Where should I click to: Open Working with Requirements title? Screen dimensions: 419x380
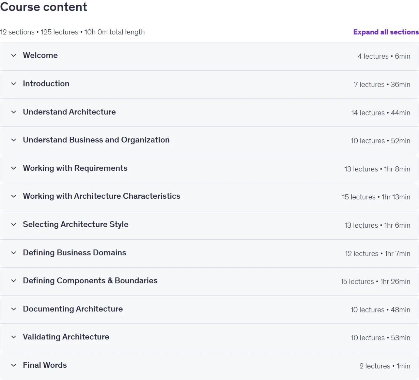[x=75, y=168]
